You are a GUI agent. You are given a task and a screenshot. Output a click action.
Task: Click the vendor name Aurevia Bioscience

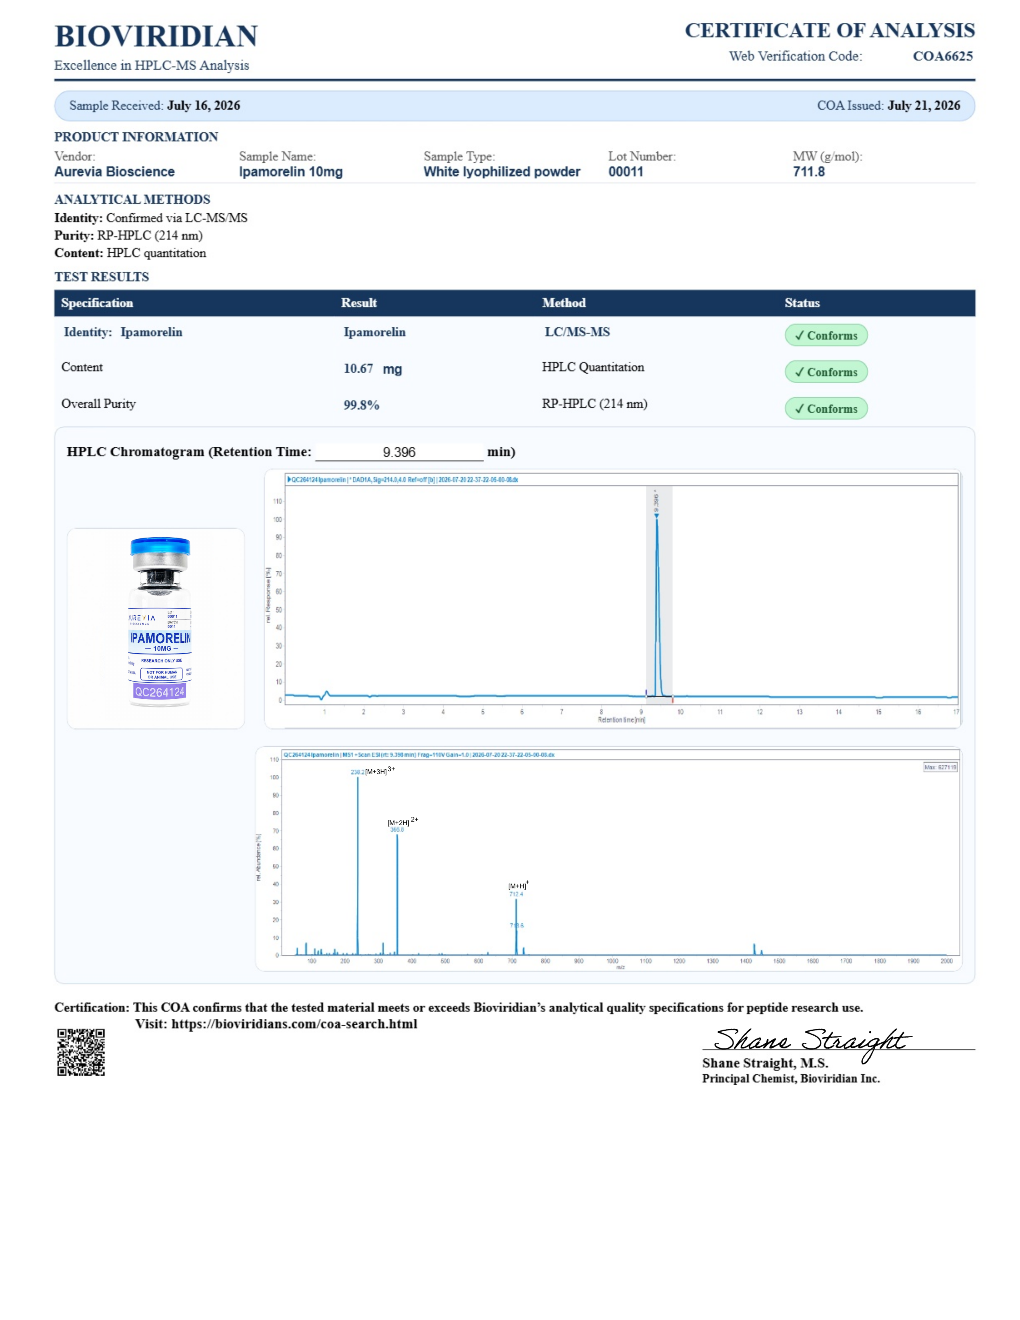click(x=114, y=172)
